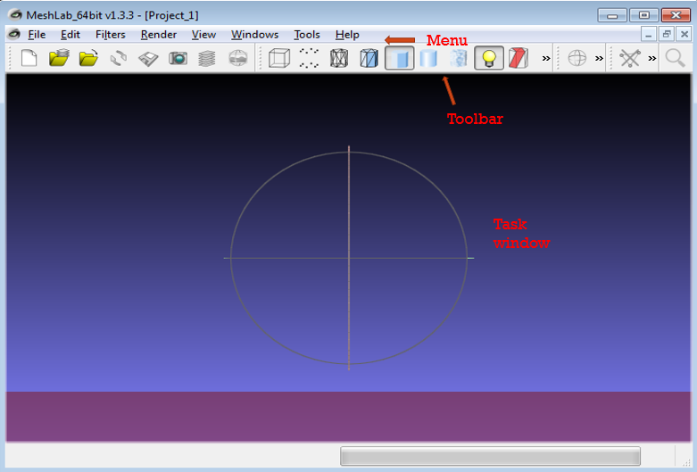Click the Import Mesh folder icon

[x=88, y=59]
